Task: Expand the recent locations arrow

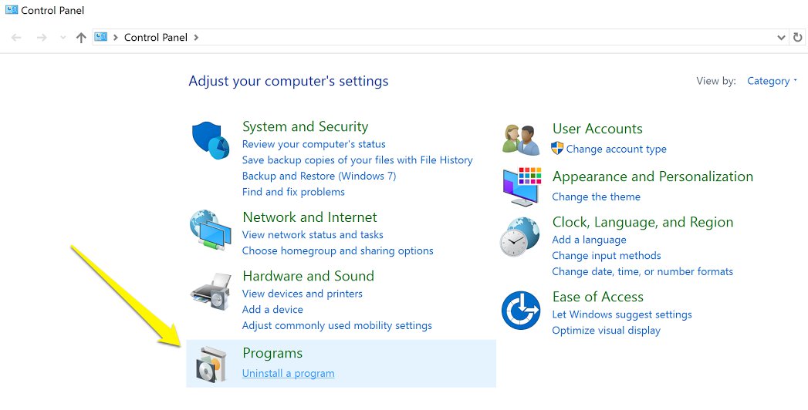Action: tap(63, 37)
